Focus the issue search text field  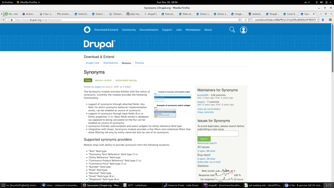tap(218, 133)
